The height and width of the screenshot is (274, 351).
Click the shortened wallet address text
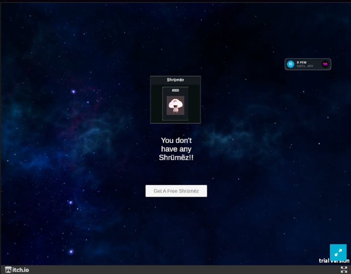click(305, 66)
